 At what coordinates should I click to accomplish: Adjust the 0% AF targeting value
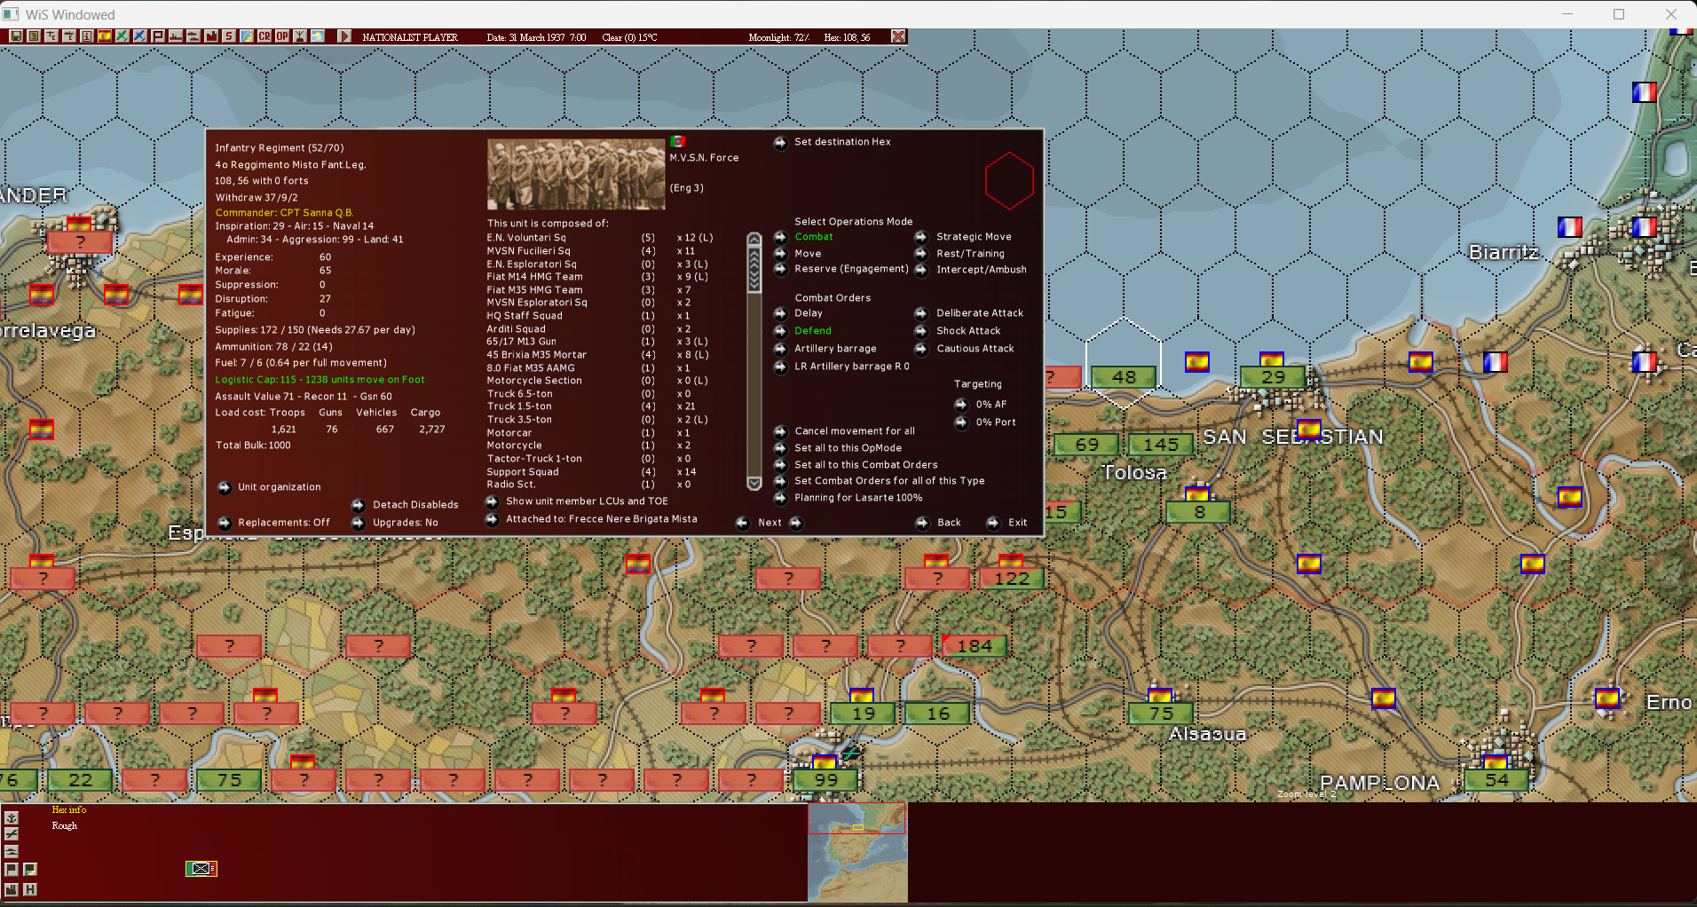tap(961, 405)
